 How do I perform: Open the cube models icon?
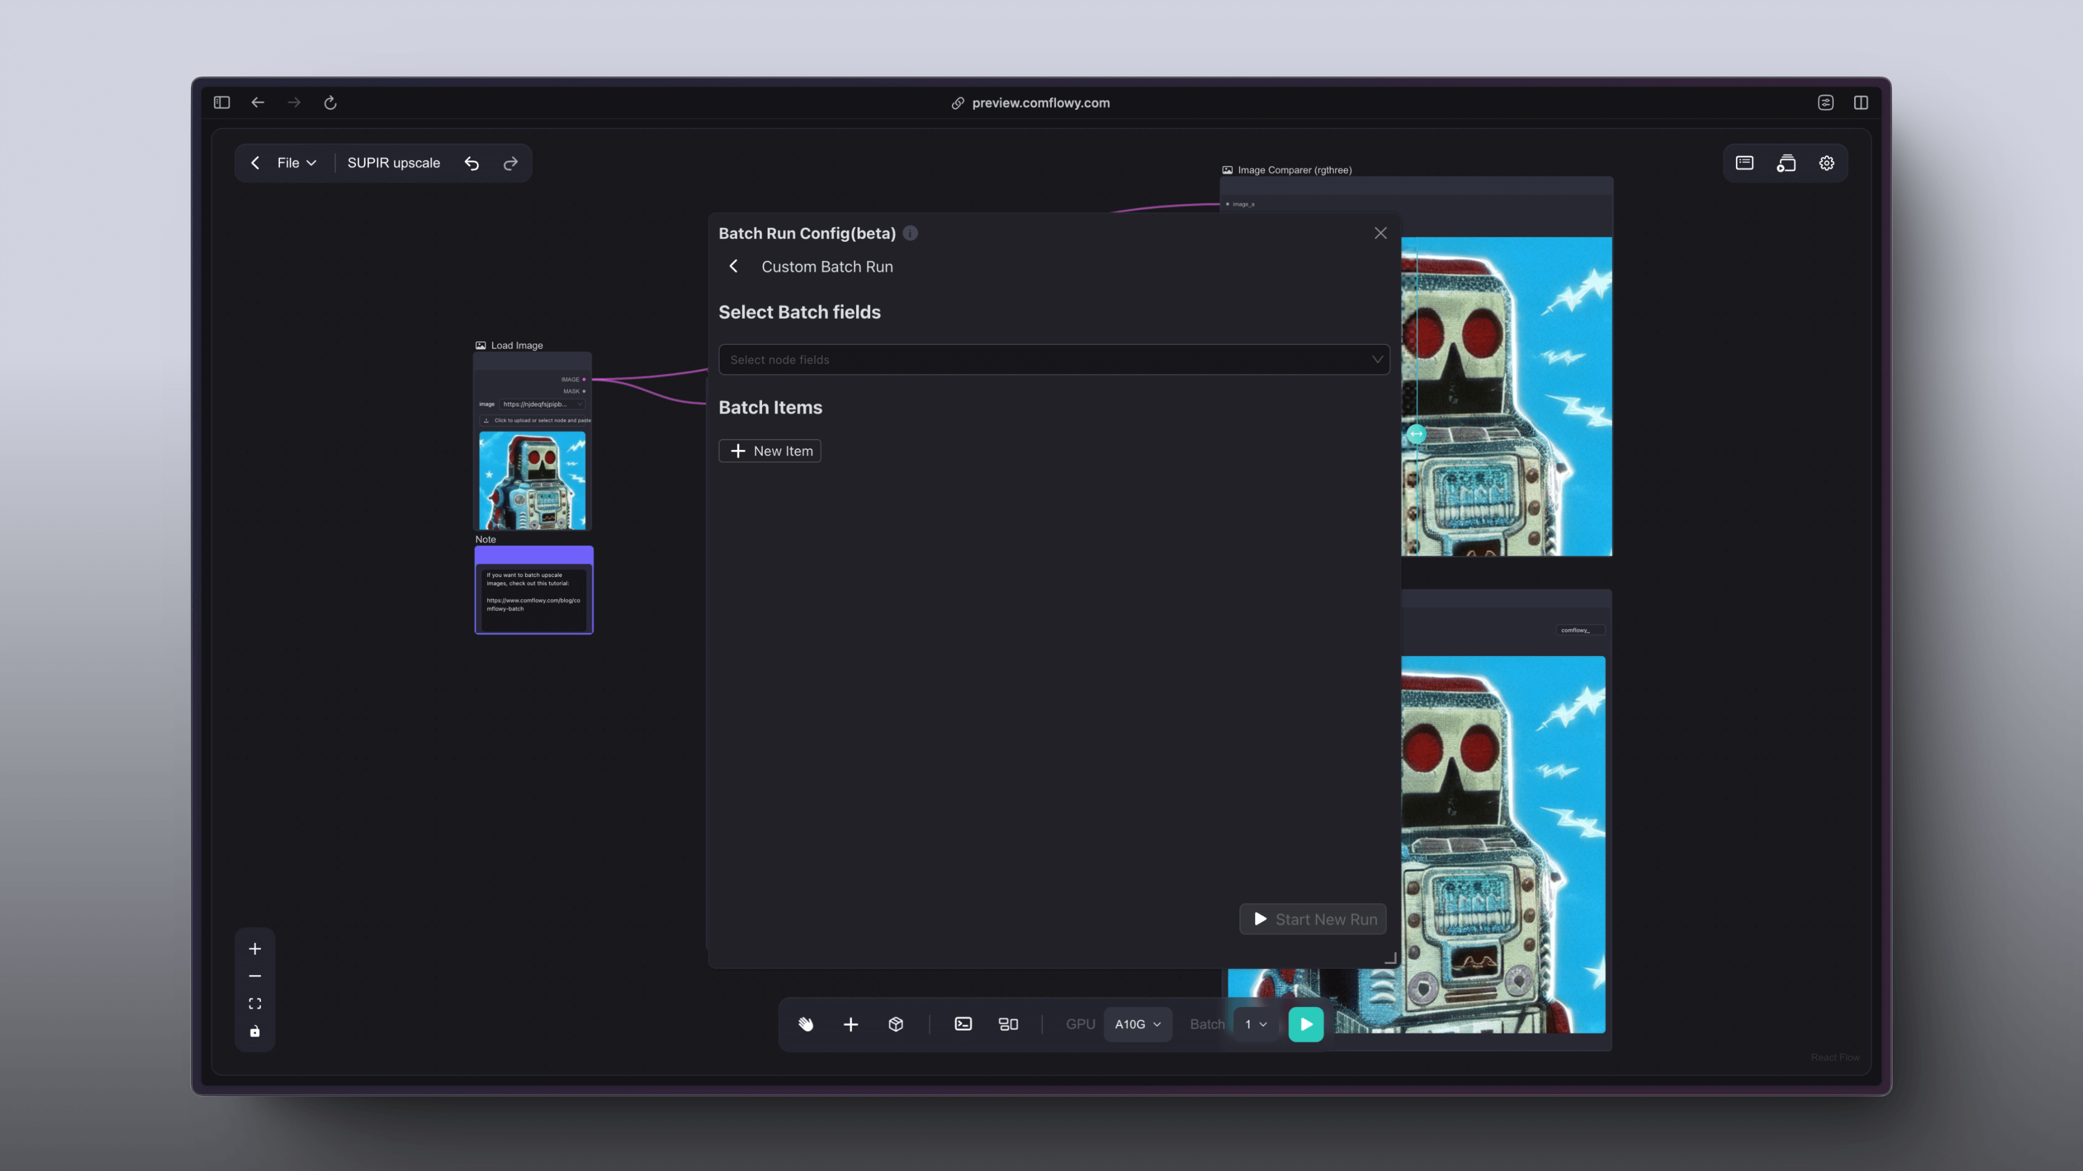click(x=895, y=1024)
